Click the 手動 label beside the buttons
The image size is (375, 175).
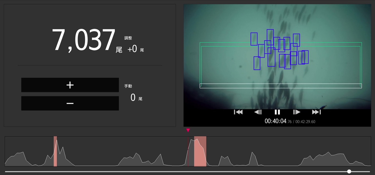128,86
